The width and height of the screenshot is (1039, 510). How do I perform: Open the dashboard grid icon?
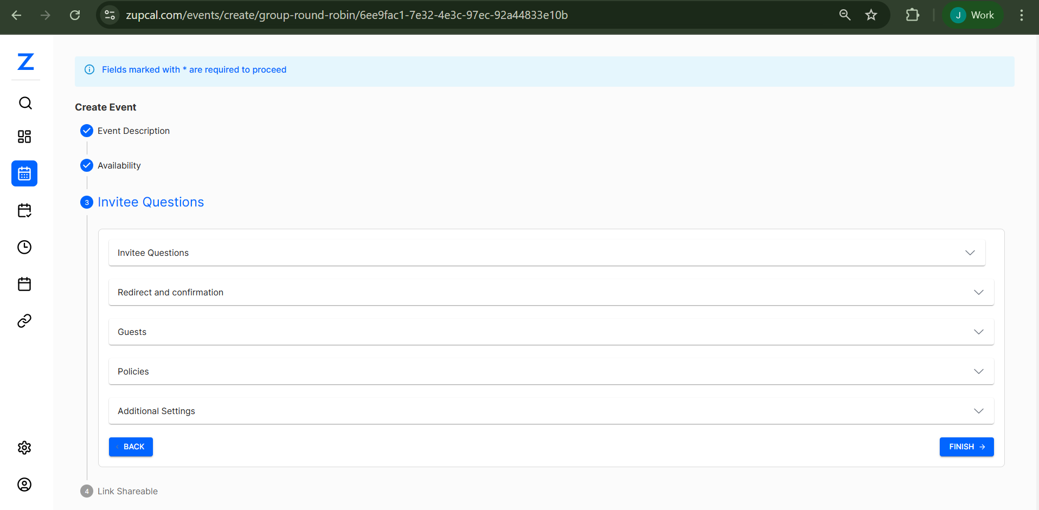(24, 137)
